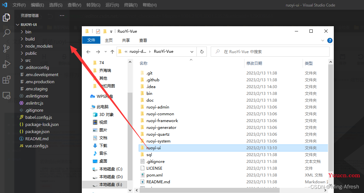
Task: Open the Extensions view
Action: pyautogui.click(x=6, y=80)
